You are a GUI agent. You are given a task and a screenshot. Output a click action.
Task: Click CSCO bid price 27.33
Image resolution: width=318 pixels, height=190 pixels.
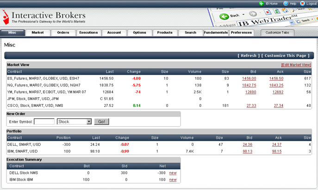pyautogui.click(x=251, y=106)
